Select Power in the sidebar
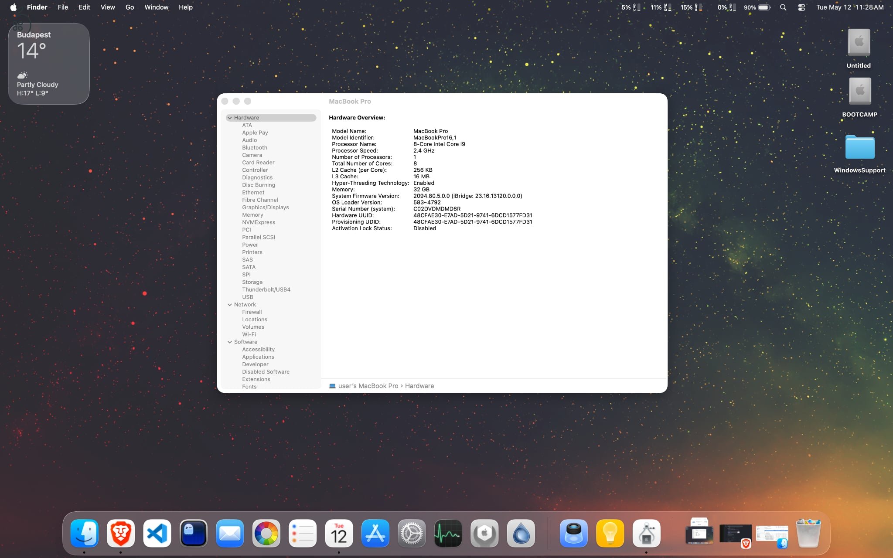The image size is (893, 558). coord(250,245)
